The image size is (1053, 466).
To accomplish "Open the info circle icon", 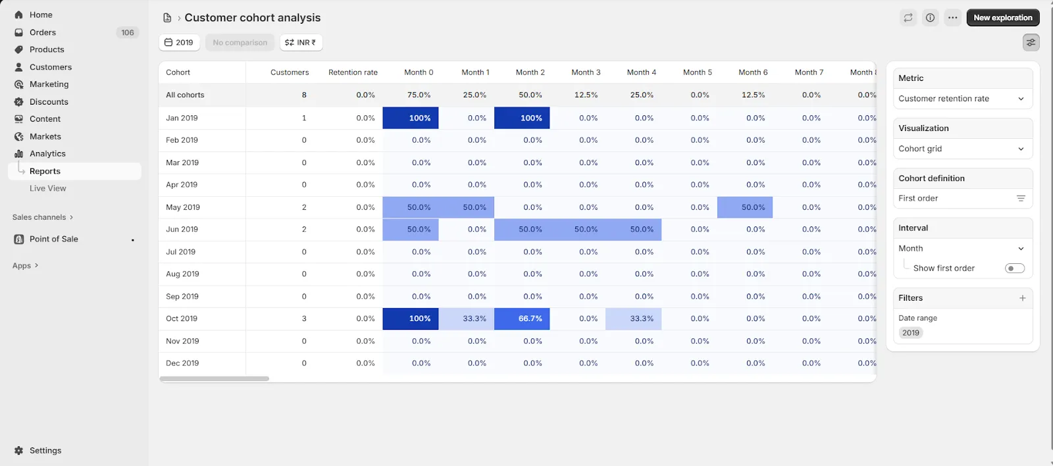I will point(930,18).
